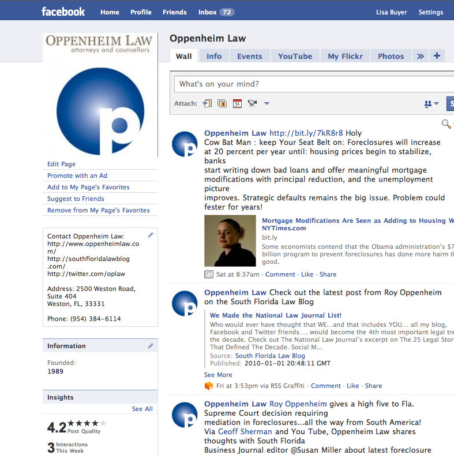Click the Edit Page link
Screen dimensions: 454x455
tap(62, 164)
